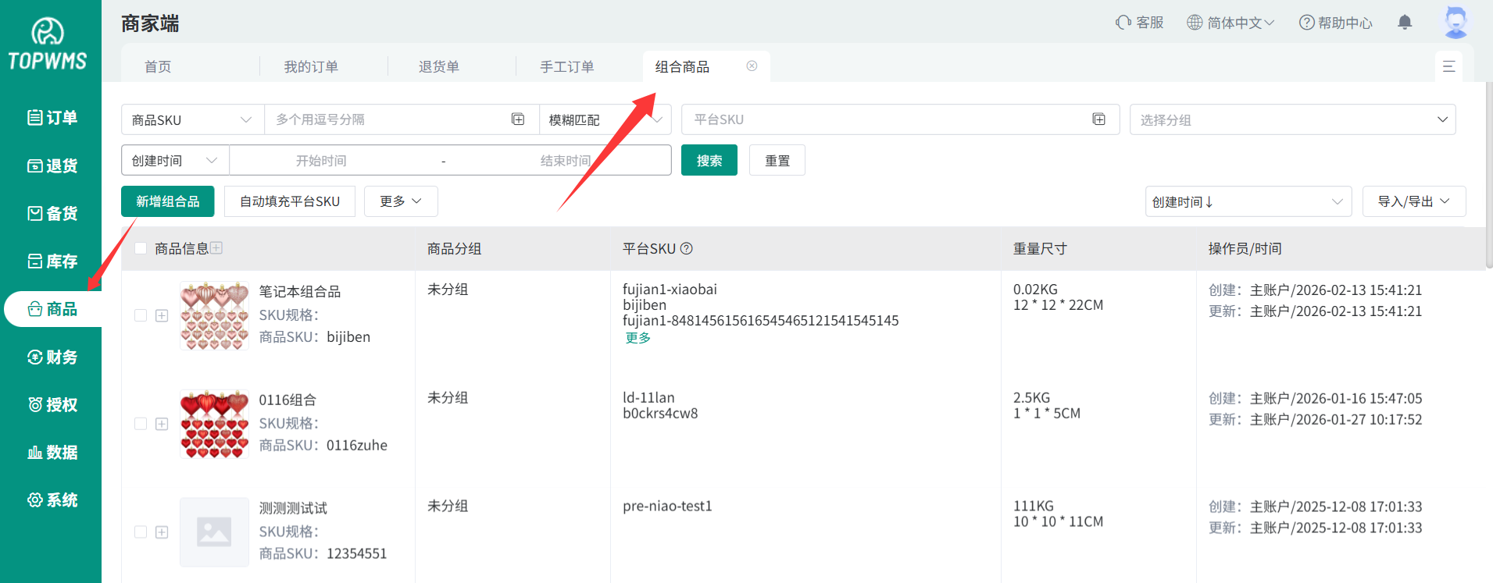Screen dimensions: 1493x583
Task: Click the TOPWMS logo
Action: [x=48, y=44]
